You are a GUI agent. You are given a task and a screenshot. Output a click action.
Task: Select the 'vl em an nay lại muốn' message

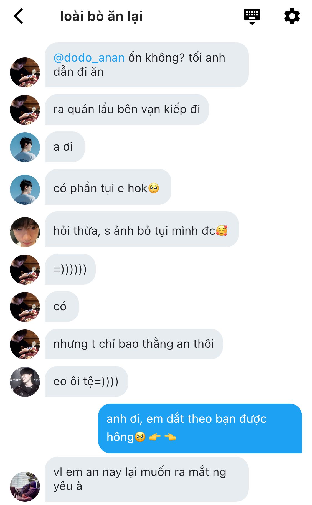tap(147, 479)
